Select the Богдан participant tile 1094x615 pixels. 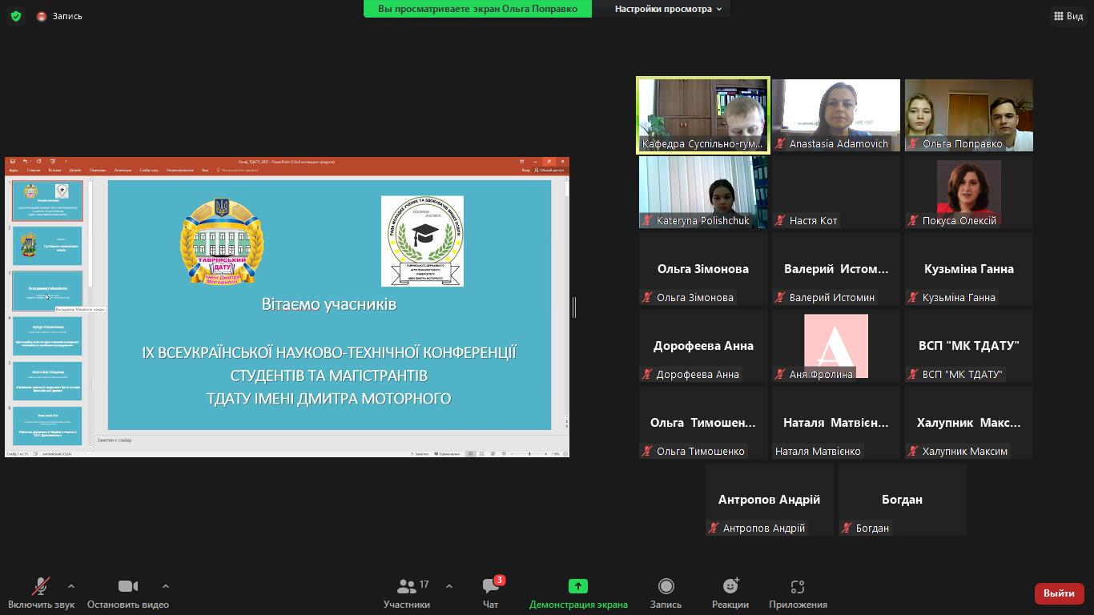tap(903, 500)
